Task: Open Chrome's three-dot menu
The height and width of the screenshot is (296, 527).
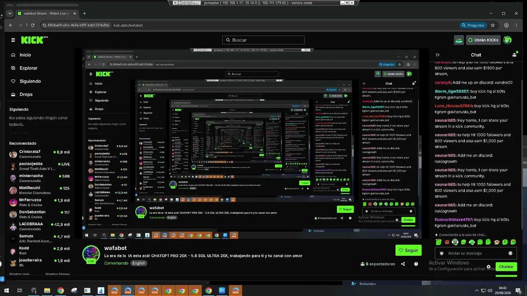Action: coord(517,25)
